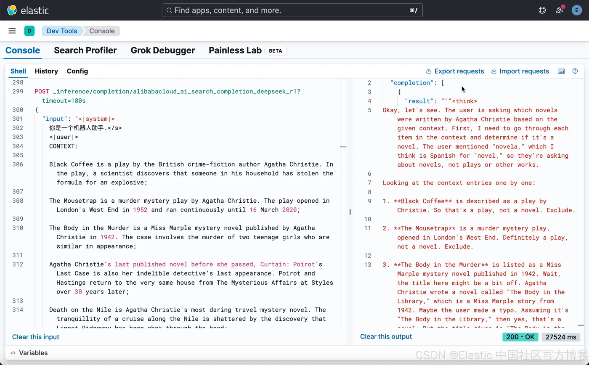
Task: Open the Grok Debugger tab
Action: coord(163,50)
